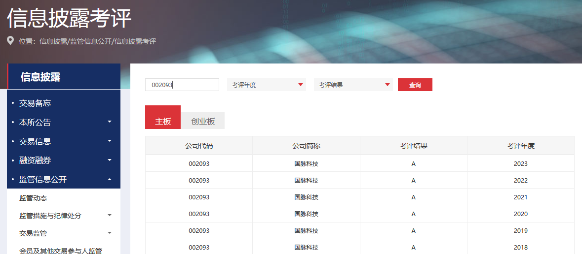Focus the company code input field
The width and height of the screenshot is (582, 254).
pyautogui.click(x=182, y=85)
